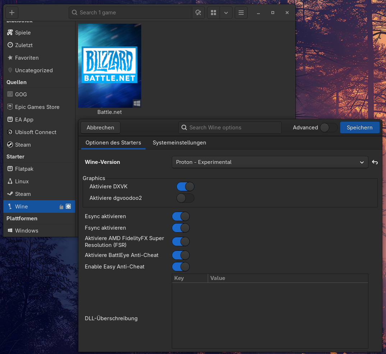This screenshot has width=386, height=354.
Task: Open Wine-Version dropdown Proton - Experimental
Action: (x=270, y=162)
